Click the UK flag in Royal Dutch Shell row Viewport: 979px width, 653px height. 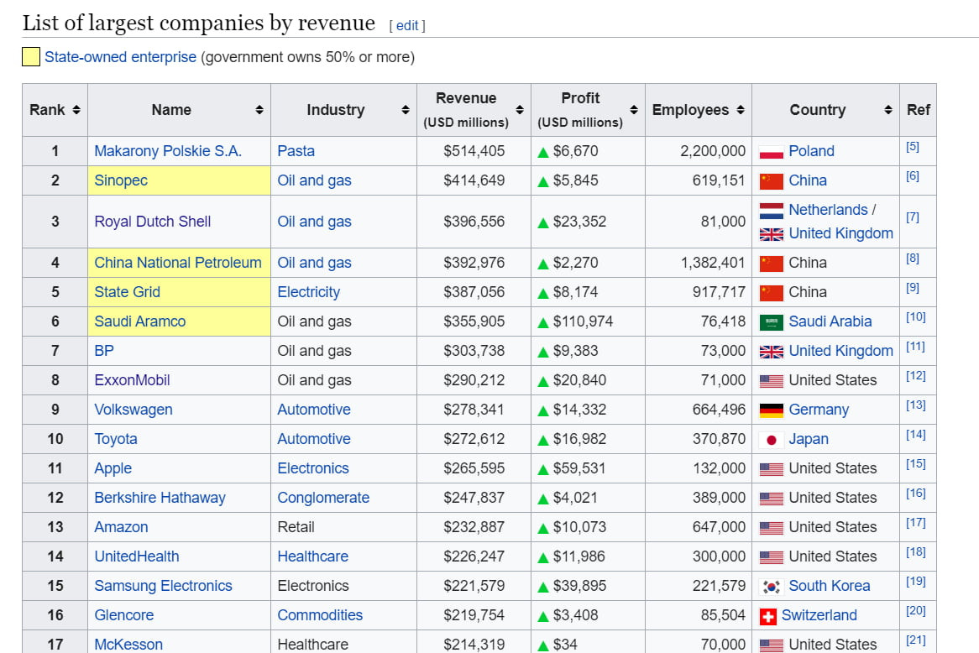(x=771, y=234)
